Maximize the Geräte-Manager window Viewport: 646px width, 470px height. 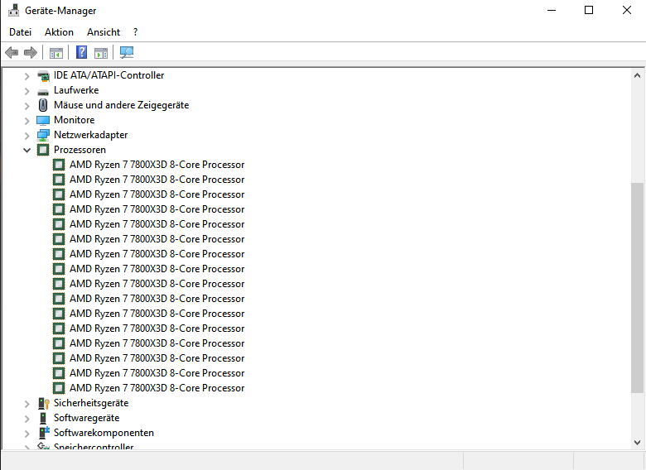pyautogui.click(x=589, y=10)
